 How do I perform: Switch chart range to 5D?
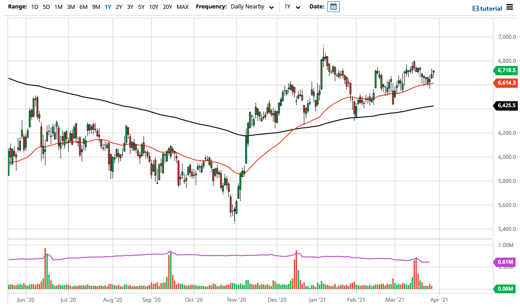click(x=45, y=7)
